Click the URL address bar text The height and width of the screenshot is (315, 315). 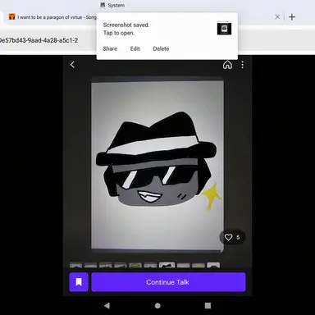point(39,40)
